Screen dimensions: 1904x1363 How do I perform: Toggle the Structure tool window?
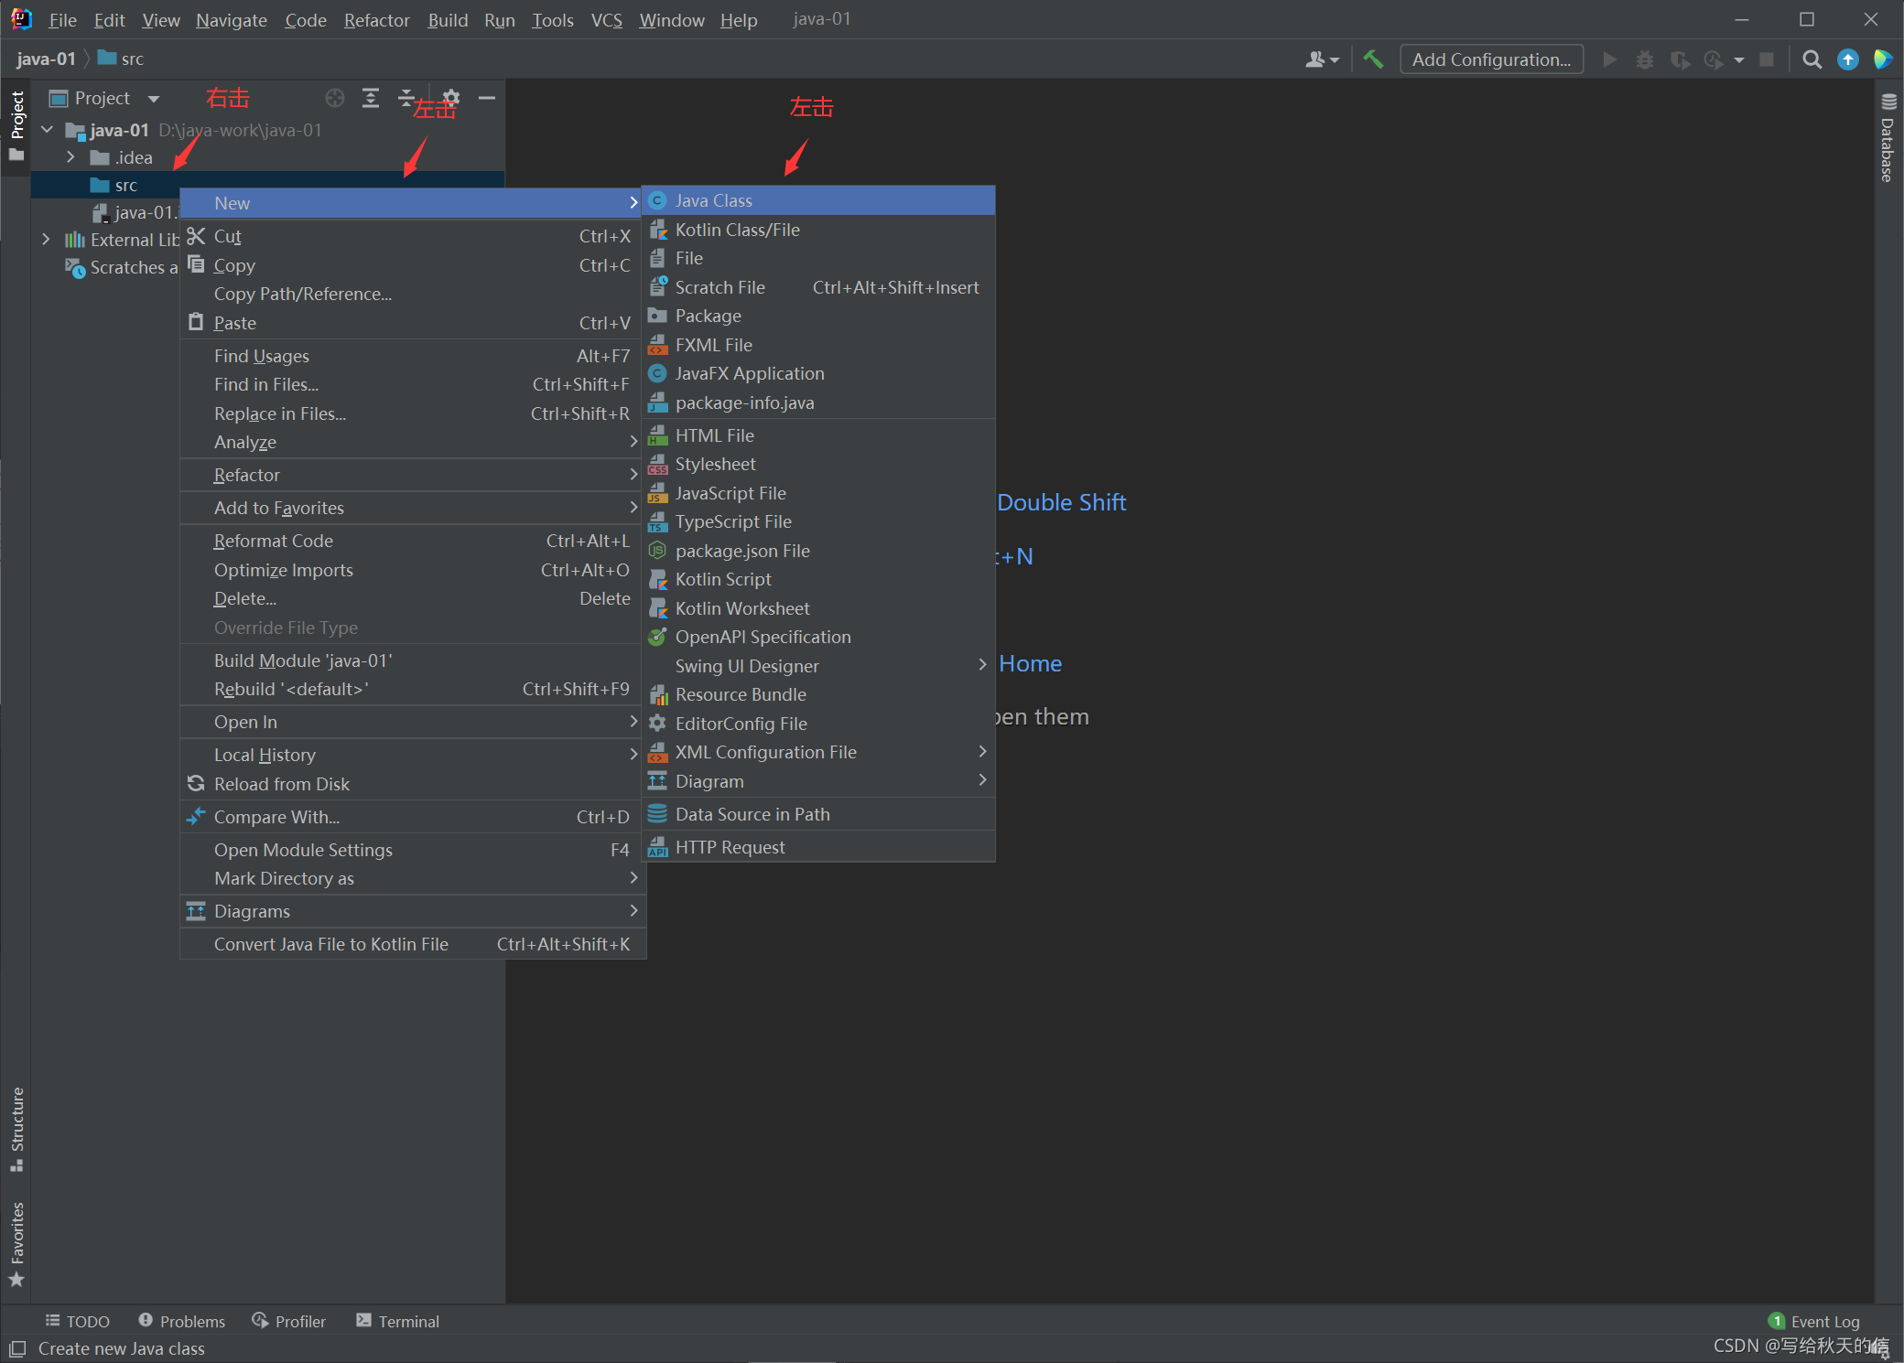click(16, 1127)
